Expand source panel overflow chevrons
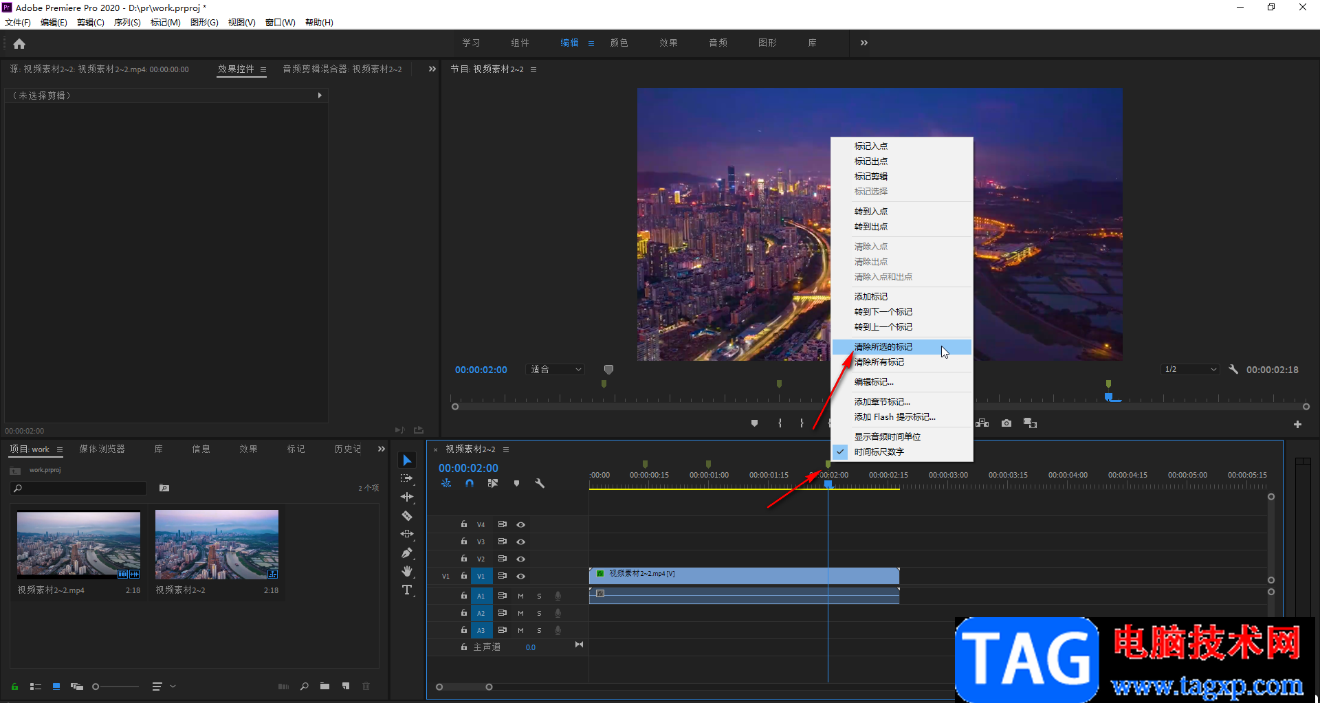Image resolution: width=1320 pixels, height=703 pixels. [x=432, y=69]
